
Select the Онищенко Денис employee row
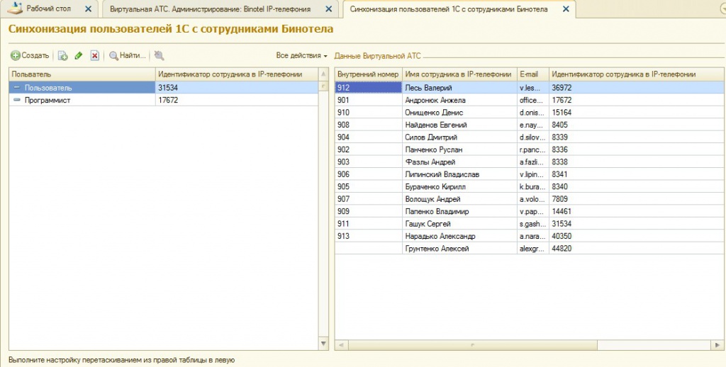529,113
